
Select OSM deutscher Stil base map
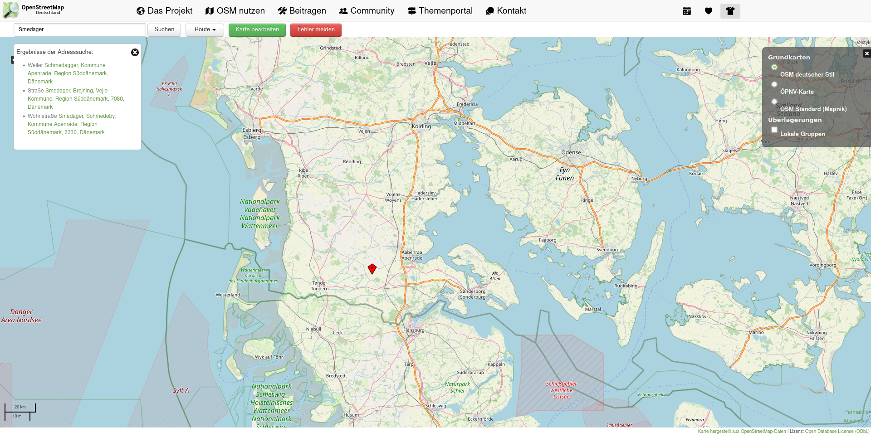click(774, 67)
